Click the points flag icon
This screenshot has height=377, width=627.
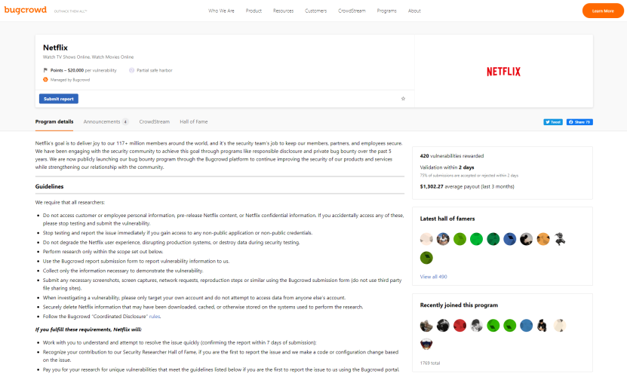(45, 70)
